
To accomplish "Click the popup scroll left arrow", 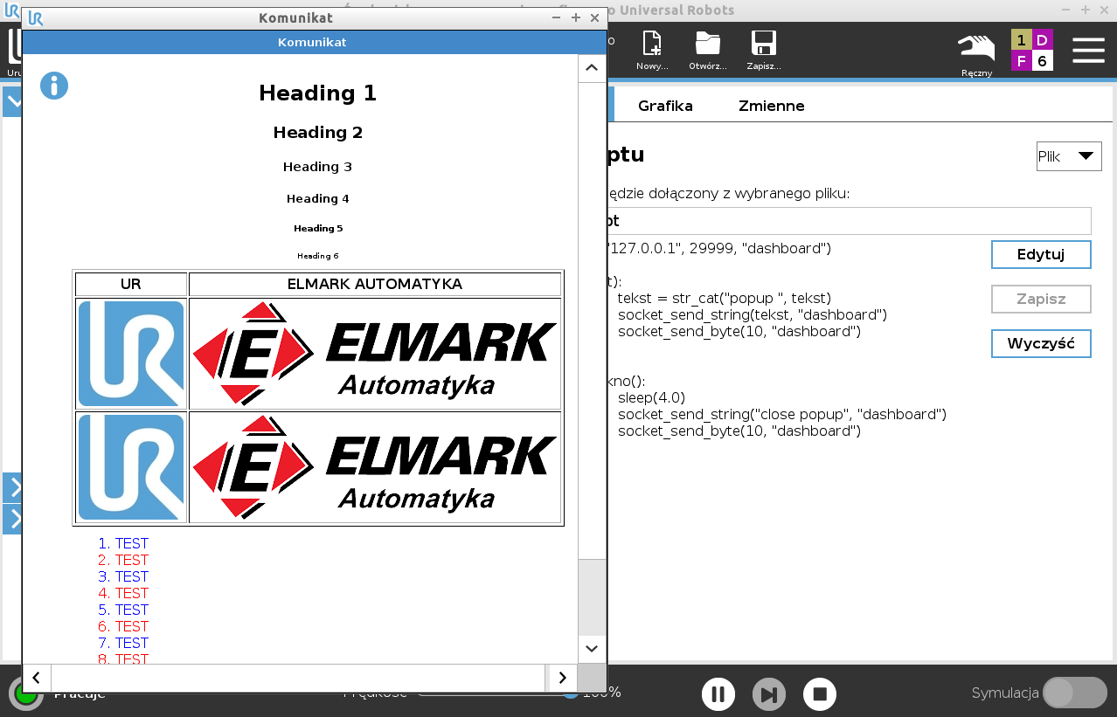I will point(37,678).
